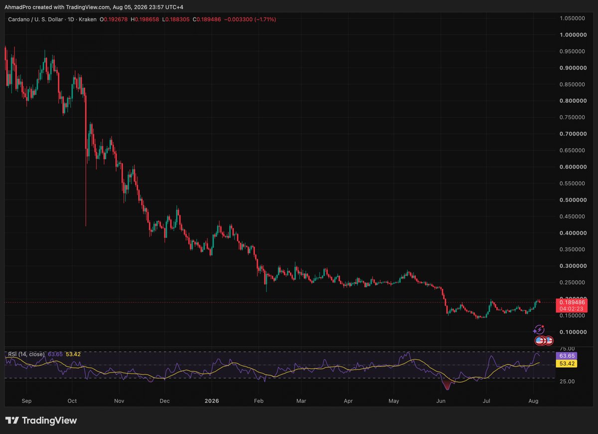Click the 0.500000 price scale label

573,200
